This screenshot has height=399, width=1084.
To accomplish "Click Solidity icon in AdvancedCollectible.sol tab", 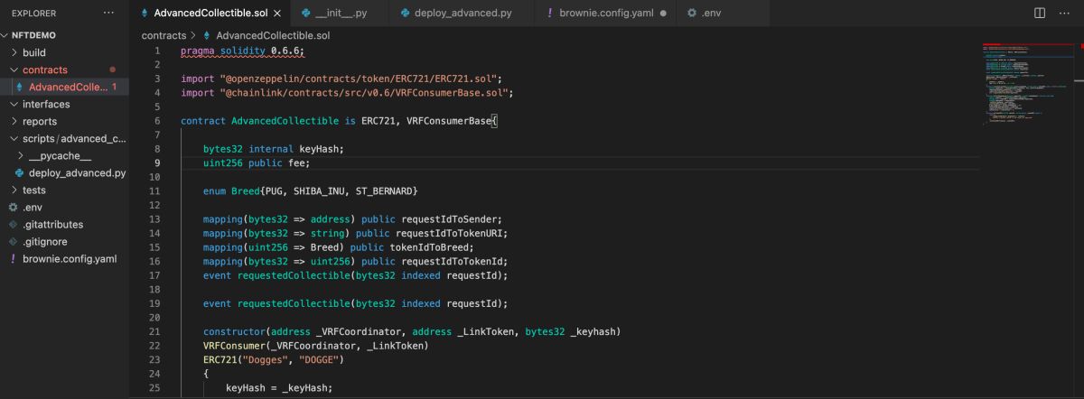I will coord(145,14).
